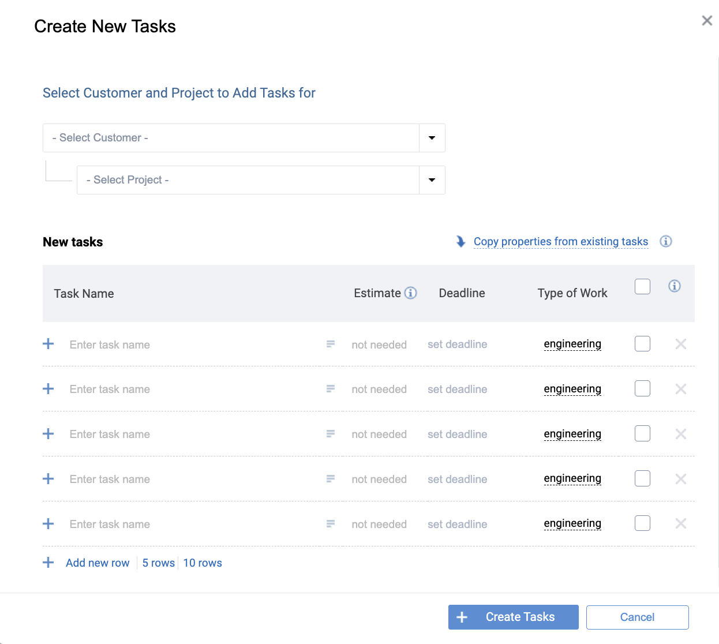
Task: Click set deadline on the first row
Action: tap(457, 344)
